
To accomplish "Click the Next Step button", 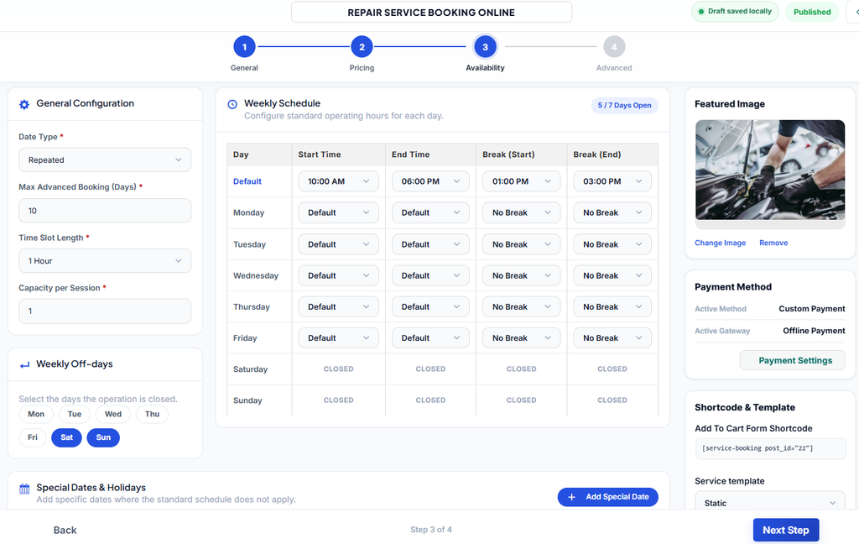I will point(785,531).
